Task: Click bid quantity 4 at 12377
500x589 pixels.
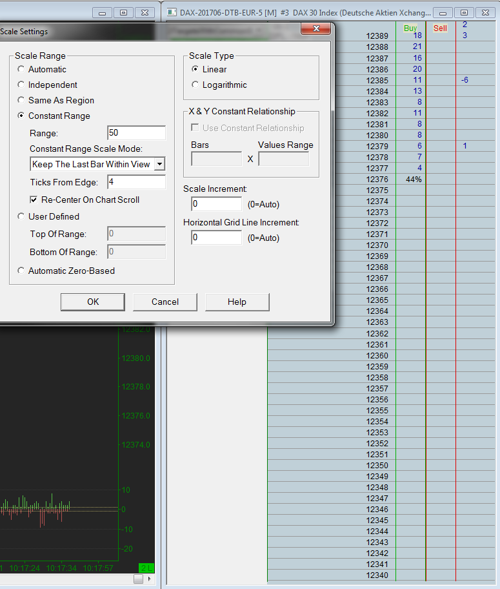Action: tap(419, 167)
